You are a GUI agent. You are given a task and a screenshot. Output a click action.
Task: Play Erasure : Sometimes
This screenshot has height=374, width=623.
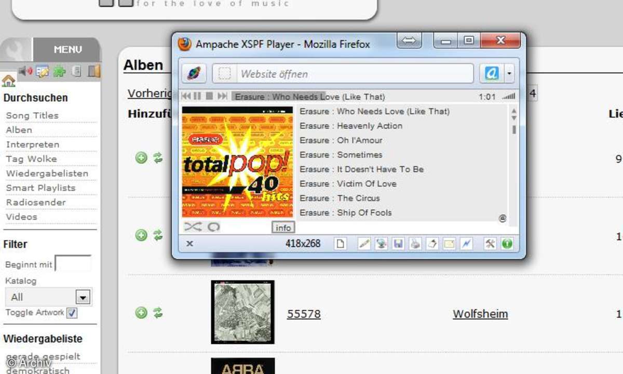341,155
